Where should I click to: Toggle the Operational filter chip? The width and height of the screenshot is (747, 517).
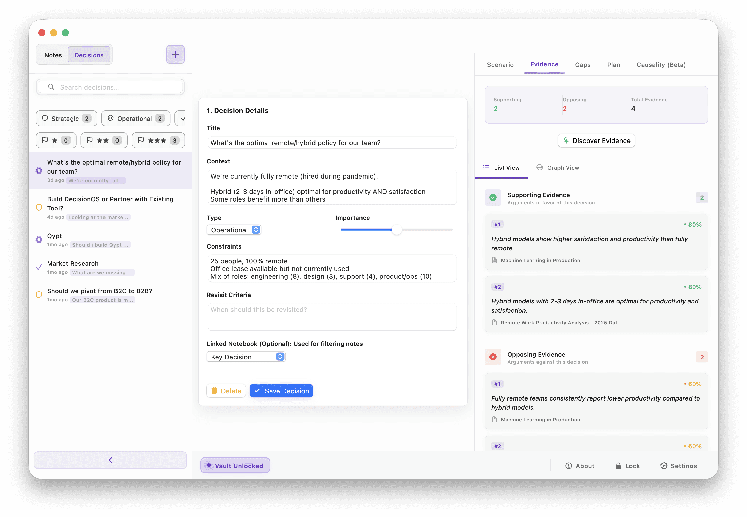tap(136, 119)
